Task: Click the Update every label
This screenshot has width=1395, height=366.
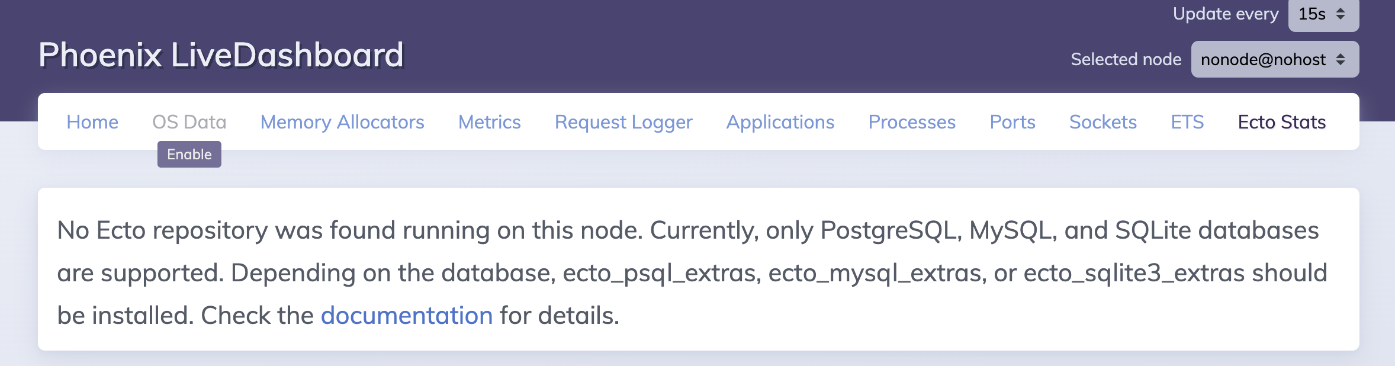Action: point(1225,14)
